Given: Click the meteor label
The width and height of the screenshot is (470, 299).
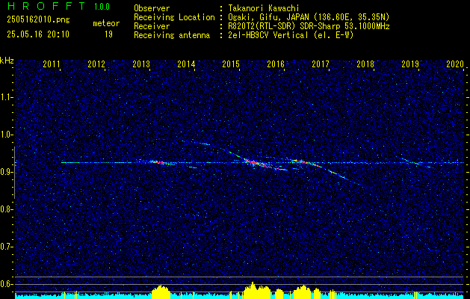Looking at the screenshot, I should point(106,23).
